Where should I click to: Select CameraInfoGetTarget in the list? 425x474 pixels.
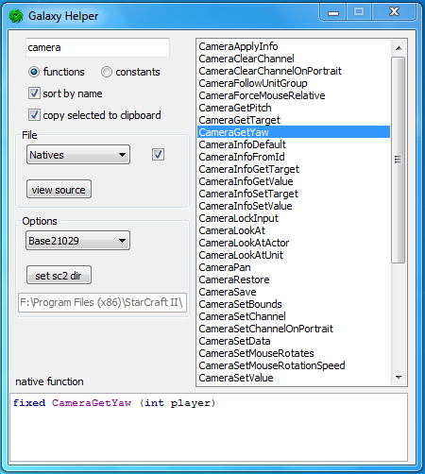(x=294, y=169)
